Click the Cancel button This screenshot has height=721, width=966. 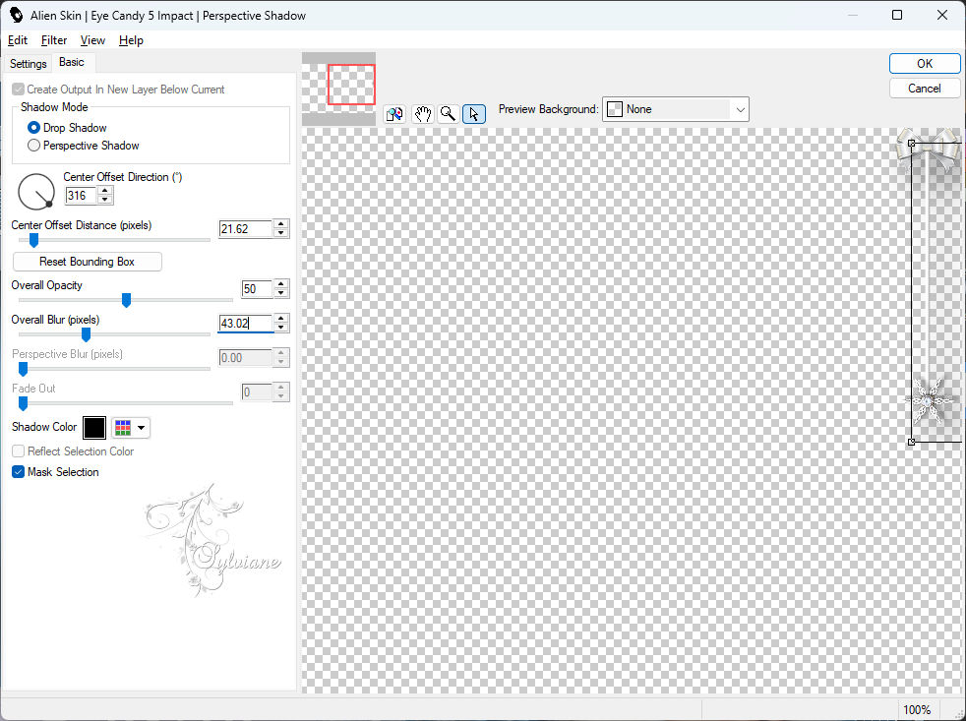click(924, 89)
